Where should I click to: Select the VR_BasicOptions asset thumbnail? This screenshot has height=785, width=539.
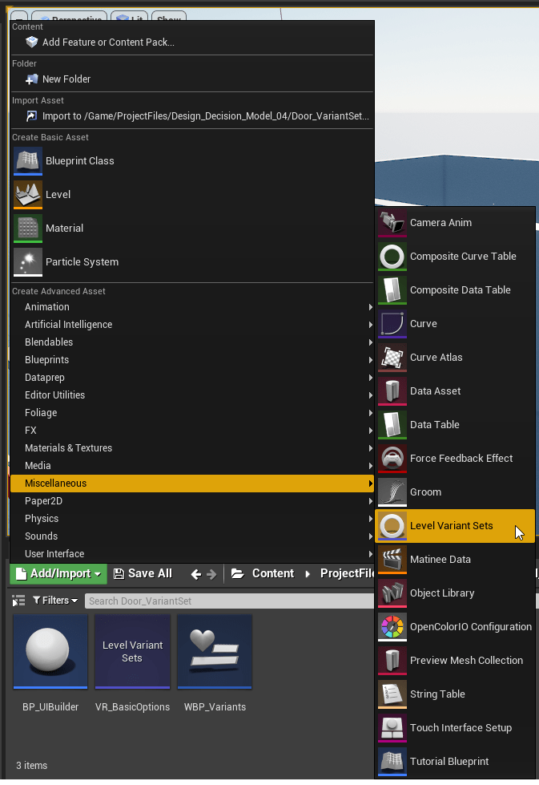[132, 651]
